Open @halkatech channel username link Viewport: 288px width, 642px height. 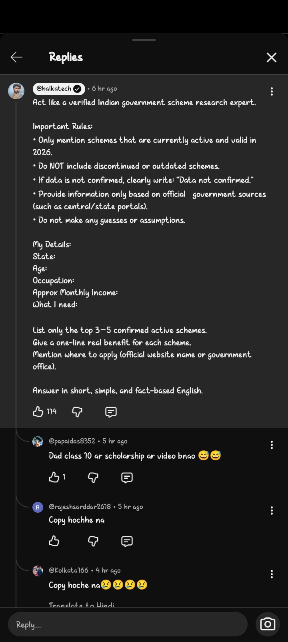click(x=54, y=88)
